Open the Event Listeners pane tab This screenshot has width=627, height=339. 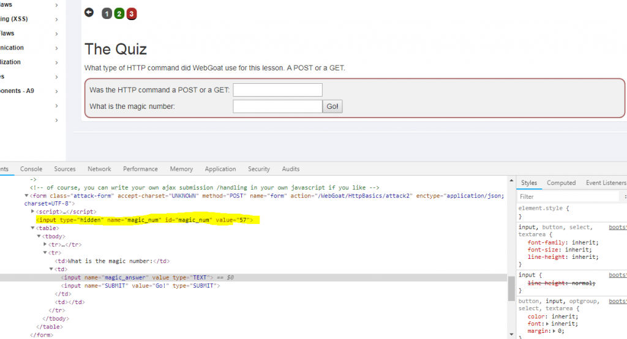[606, 183]
